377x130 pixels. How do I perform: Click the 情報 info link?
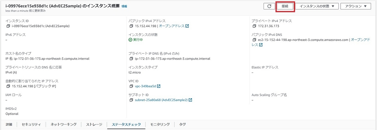[124, 6]
